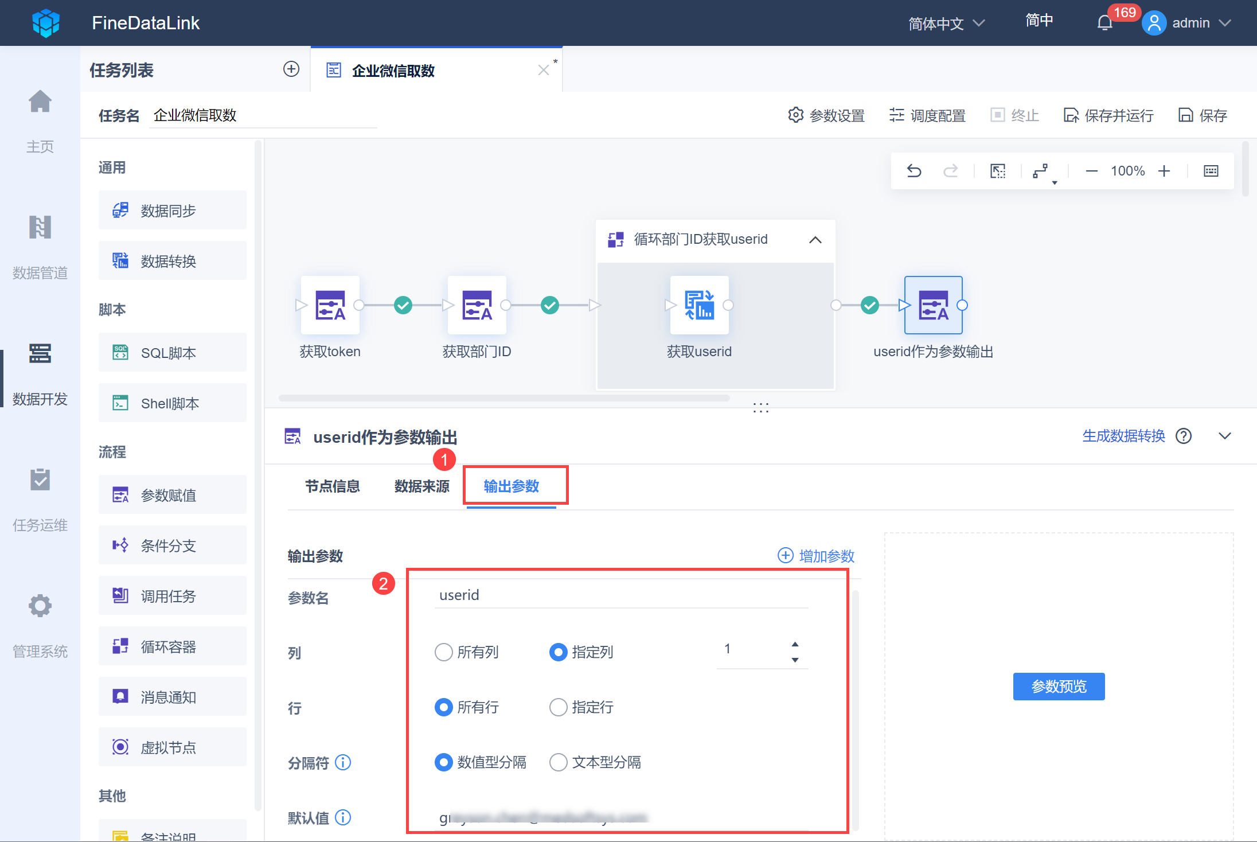Open the 简体中文 language dropdown

946,24
